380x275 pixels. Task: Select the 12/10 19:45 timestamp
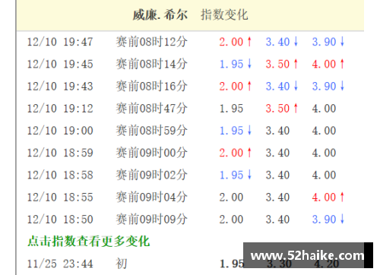(60, 64)
